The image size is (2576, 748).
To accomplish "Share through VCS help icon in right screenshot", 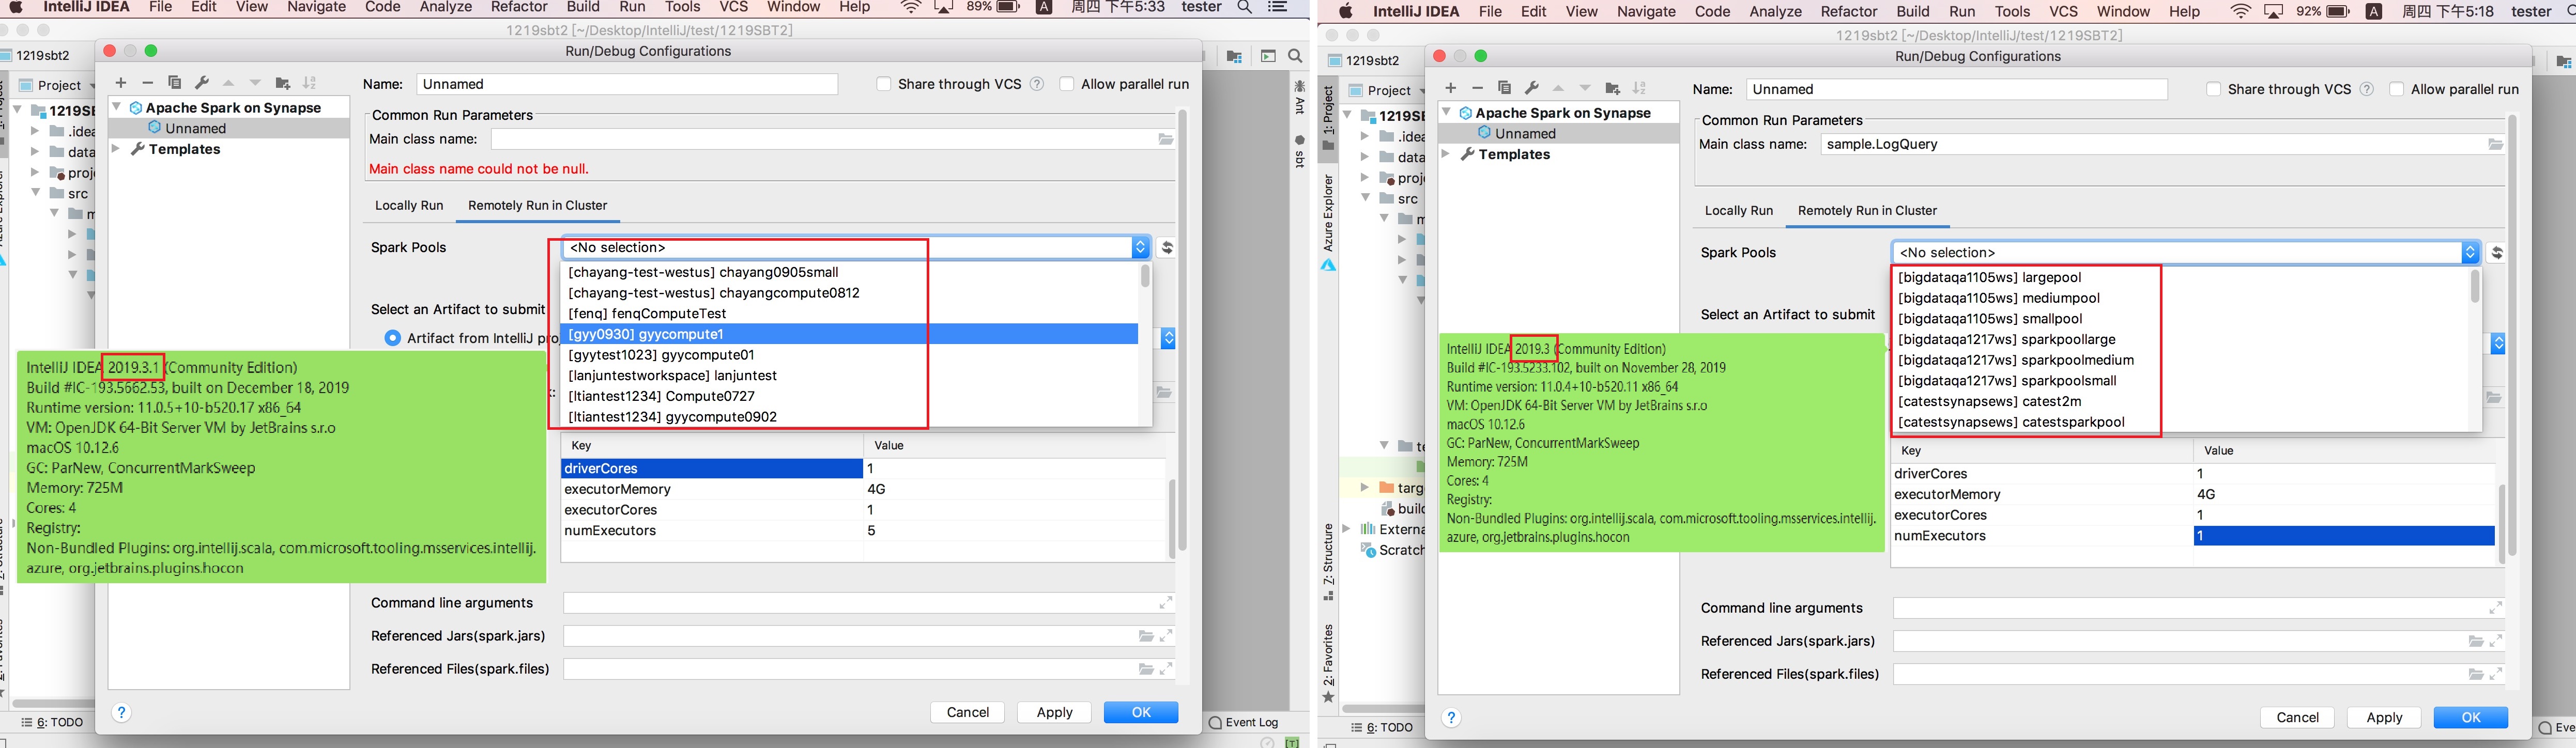I will 2367,89.
